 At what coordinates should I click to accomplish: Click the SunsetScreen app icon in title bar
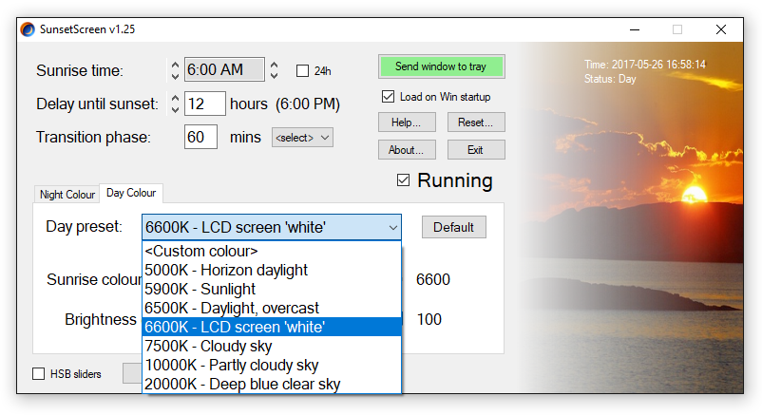[x=28, y=29]
